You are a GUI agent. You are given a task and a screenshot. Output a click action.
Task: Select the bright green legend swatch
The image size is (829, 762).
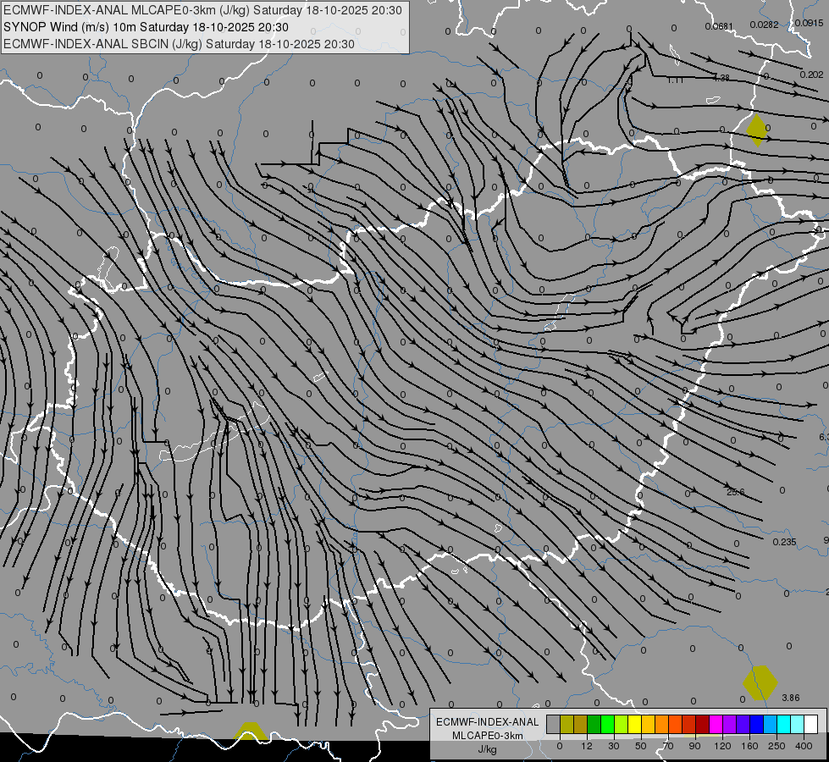[608, 724]
